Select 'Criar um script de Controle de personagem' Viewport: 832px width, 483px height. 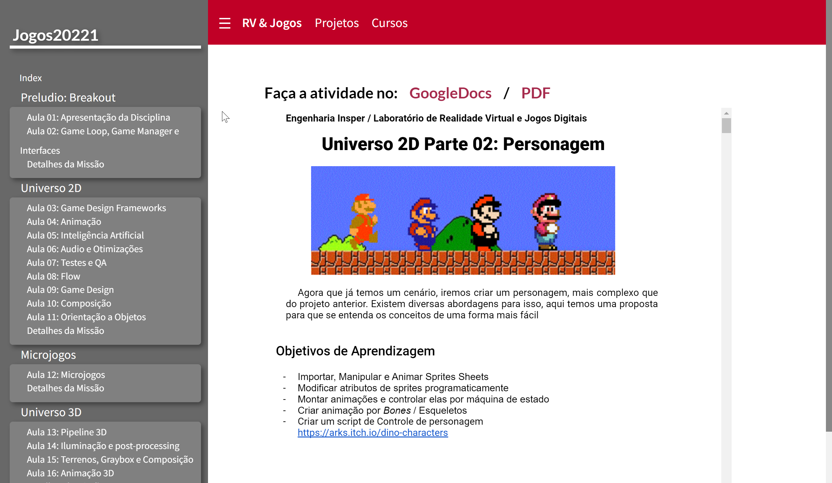click(390, 421)
